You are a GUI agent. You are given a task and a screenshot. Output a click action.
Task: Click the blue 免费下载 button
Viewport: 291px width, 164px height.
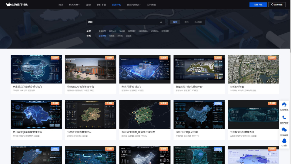pyautogui.click(x=258, y=5)
